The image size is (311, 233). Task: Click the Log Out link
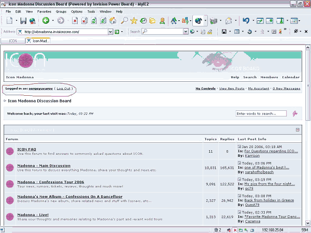[63, 89]
